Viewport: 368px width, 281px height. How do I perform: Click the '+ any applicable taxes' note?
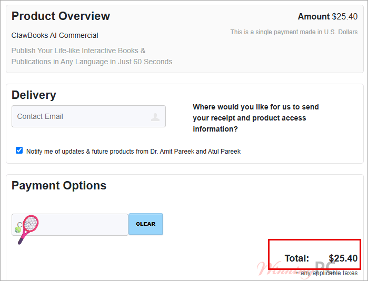(x=326, y=273)
